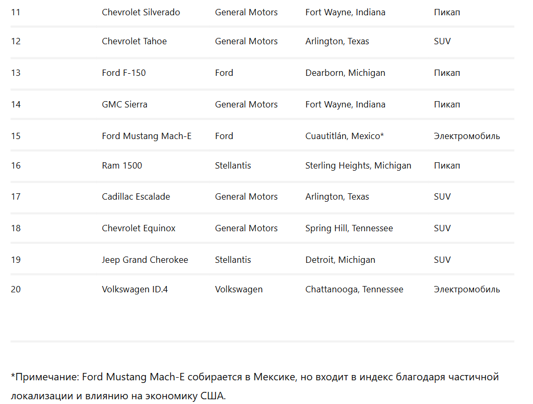This screenshot has width=533, height=404.
Task: Click Электромобиль type in row 20
Action: 467,289
